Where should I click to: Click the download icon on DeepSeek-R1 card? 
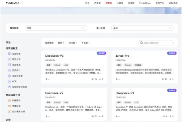point(170,116)
